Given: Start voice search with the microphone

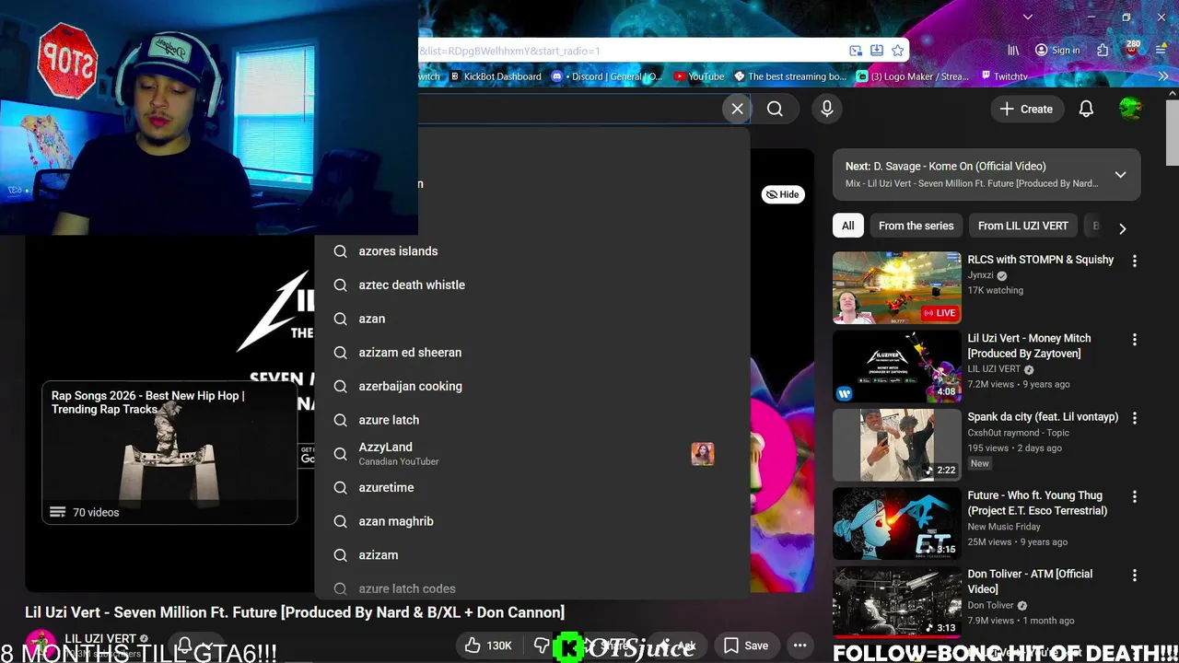Looking at the screenshot, I should 827,109.
